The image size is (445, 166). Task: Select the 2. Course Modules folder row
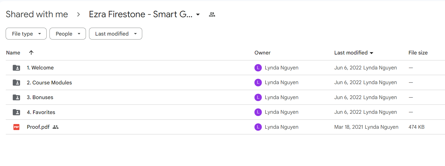pyautogui.click(x=225, y=82)
